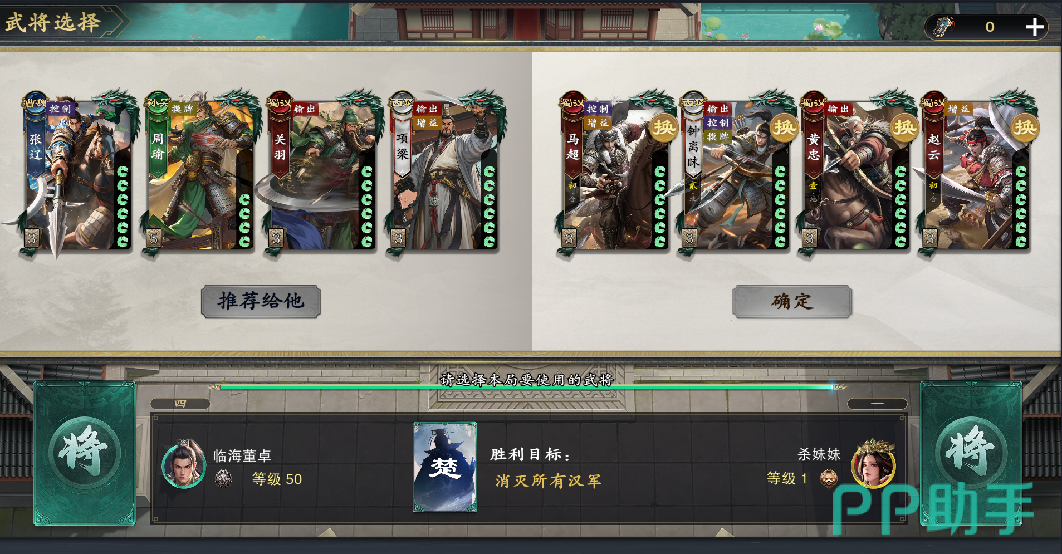This screenshot has height=554, width=1062.
Task: Click 杀妹妹 player avatar
Action: 874,464
